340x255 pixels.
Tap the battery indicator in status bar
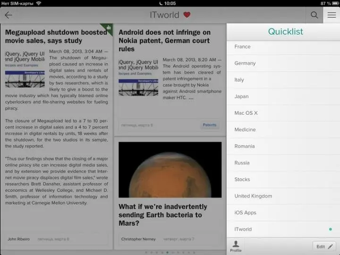click(335, 3)
